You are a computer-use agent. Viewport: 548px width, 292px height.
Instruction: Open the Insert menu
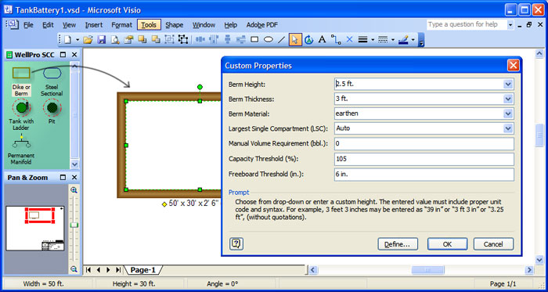94,25
